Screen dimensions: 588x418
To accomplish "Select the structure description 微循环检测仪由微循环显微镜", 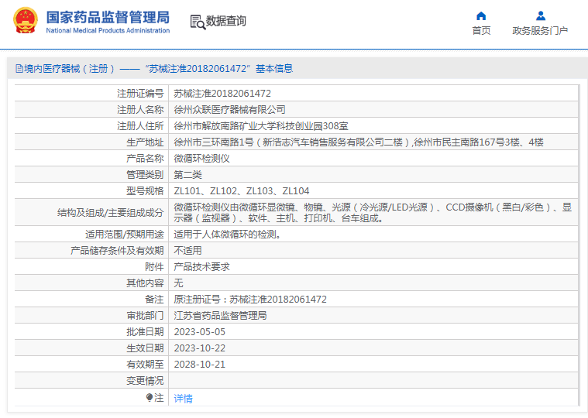I will click(373, 212).
